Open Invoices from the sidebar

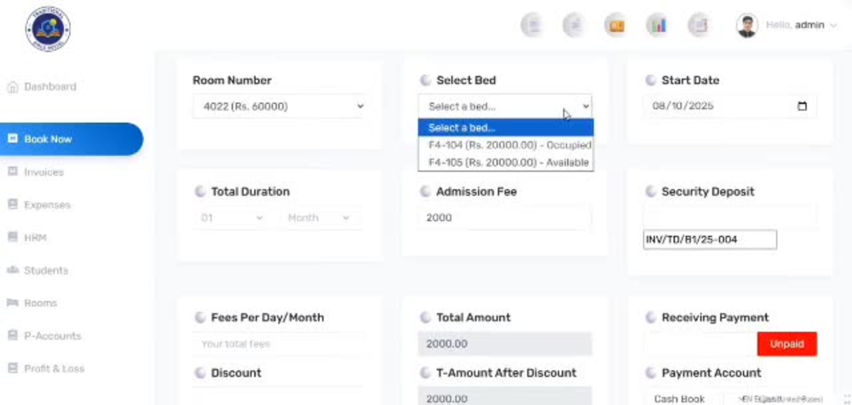point(43,171)
